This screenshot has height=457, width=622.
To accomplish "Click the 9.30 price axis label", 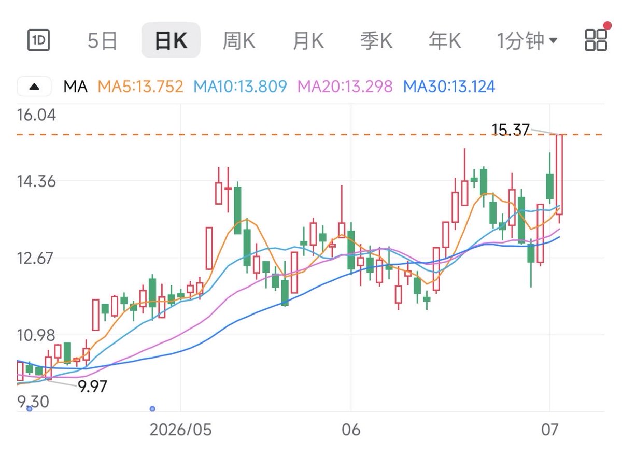I will (x=32, y=402).
